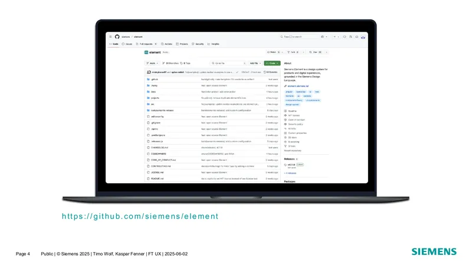Image resolution: width=472 pixels, height=265 pixels.
Task: Fork the element repository
Action: 293,52
